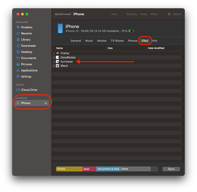Open the Movies tab
Screen dimensions: 197x192
(102, 41)
